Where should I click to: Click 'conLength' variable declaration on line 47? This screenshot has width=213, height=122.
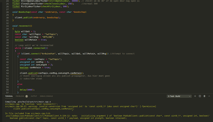click(x=41, y=65)
